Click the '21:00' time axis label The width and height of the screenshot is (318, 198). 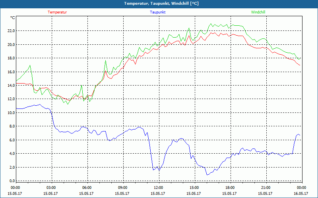coord(266,188)
